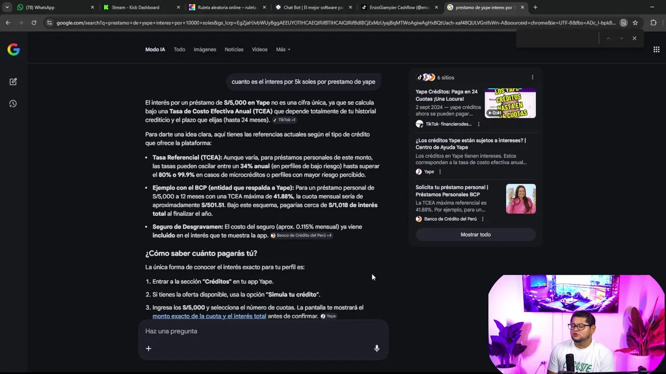Close the prestamo de yape tab

click(522, 7)
